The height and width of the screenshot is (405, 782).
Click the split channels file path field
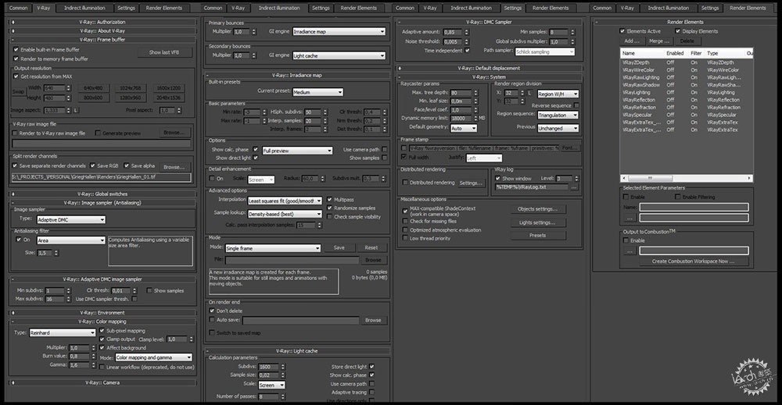[x=101, y=176]
